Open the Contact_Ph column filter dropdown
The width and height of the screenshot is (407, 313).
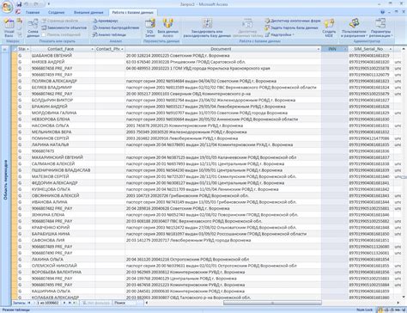coord(122,49)
